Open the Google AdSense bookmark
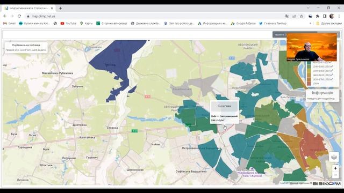344x193 pixels. pyautogui.click(x=243, y=23)
